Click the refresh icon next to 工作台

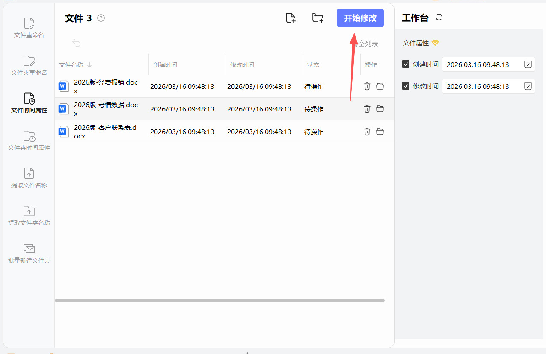point(439,18)
